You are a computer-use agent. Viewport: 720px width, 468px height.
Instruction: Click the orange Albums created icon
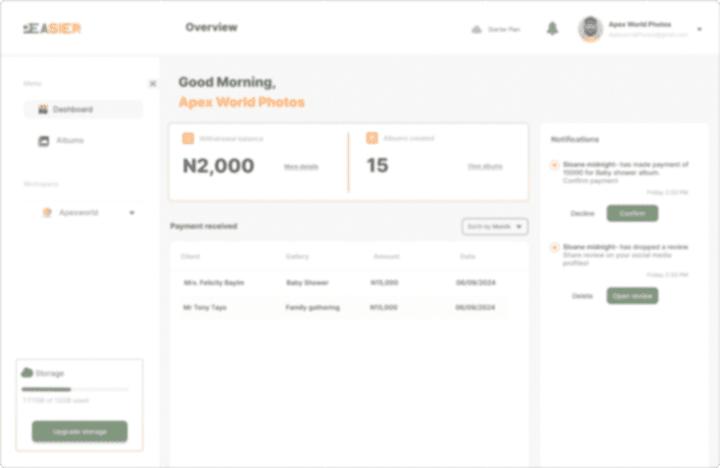point(371,138)
